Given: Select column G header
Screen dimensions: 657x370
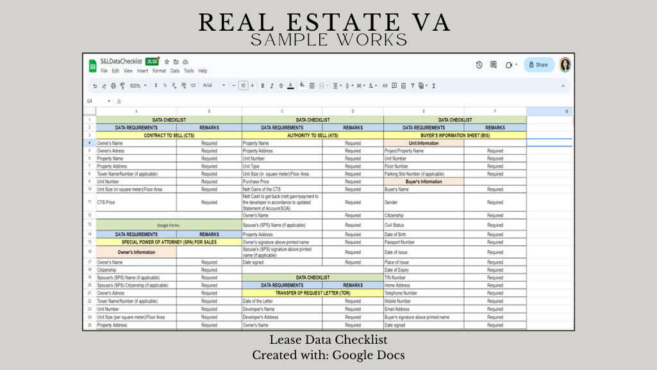Looking at the screenshot, I should pos(549,111).
